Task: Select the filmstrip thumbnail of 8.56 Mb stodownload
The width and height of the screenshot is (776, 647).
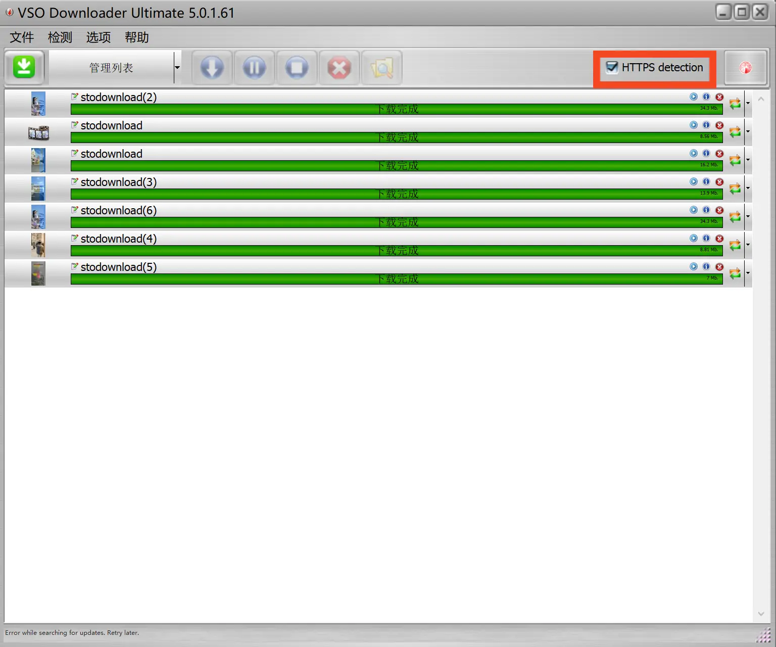Action: coord(38,132)
